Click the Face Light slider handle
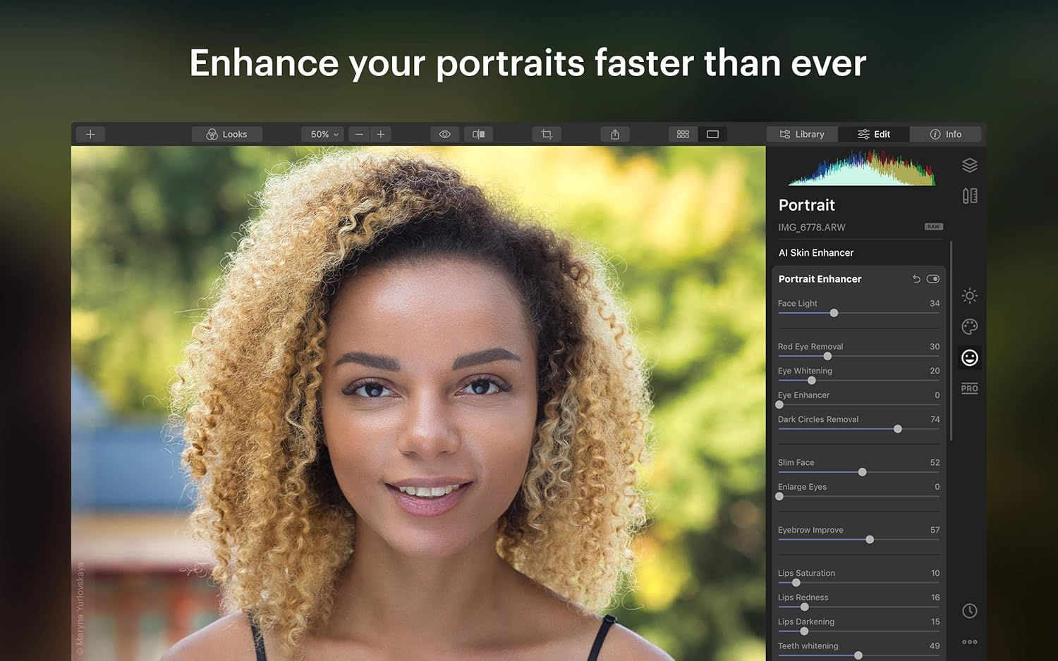The width and height of the screenshot is (1058, 661). tap(834, 313)
